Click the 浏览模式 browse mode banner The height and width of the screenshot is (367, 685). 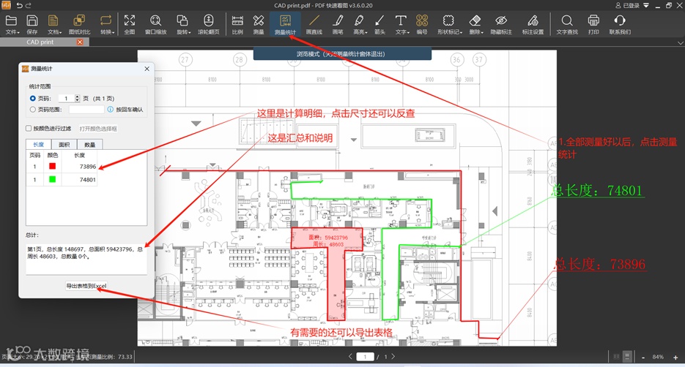tap(342, 54)
